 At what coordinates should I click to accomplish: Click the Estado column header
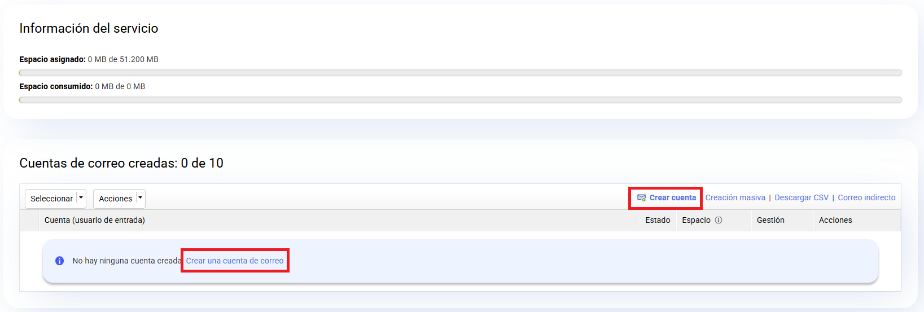tap(658, 220)
